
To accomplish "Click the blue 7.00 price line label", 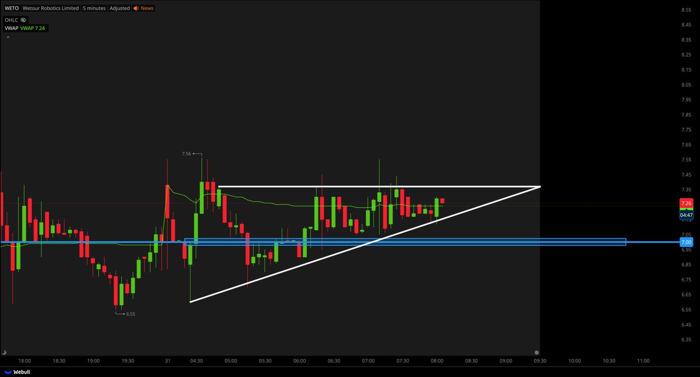I will (x=686, y=242).
